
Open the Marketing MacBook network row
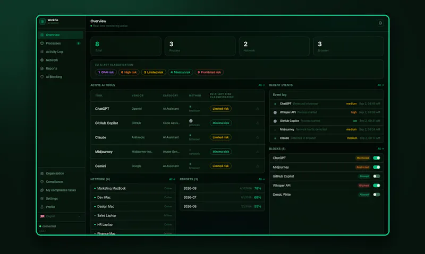click(x=133, y=189)
